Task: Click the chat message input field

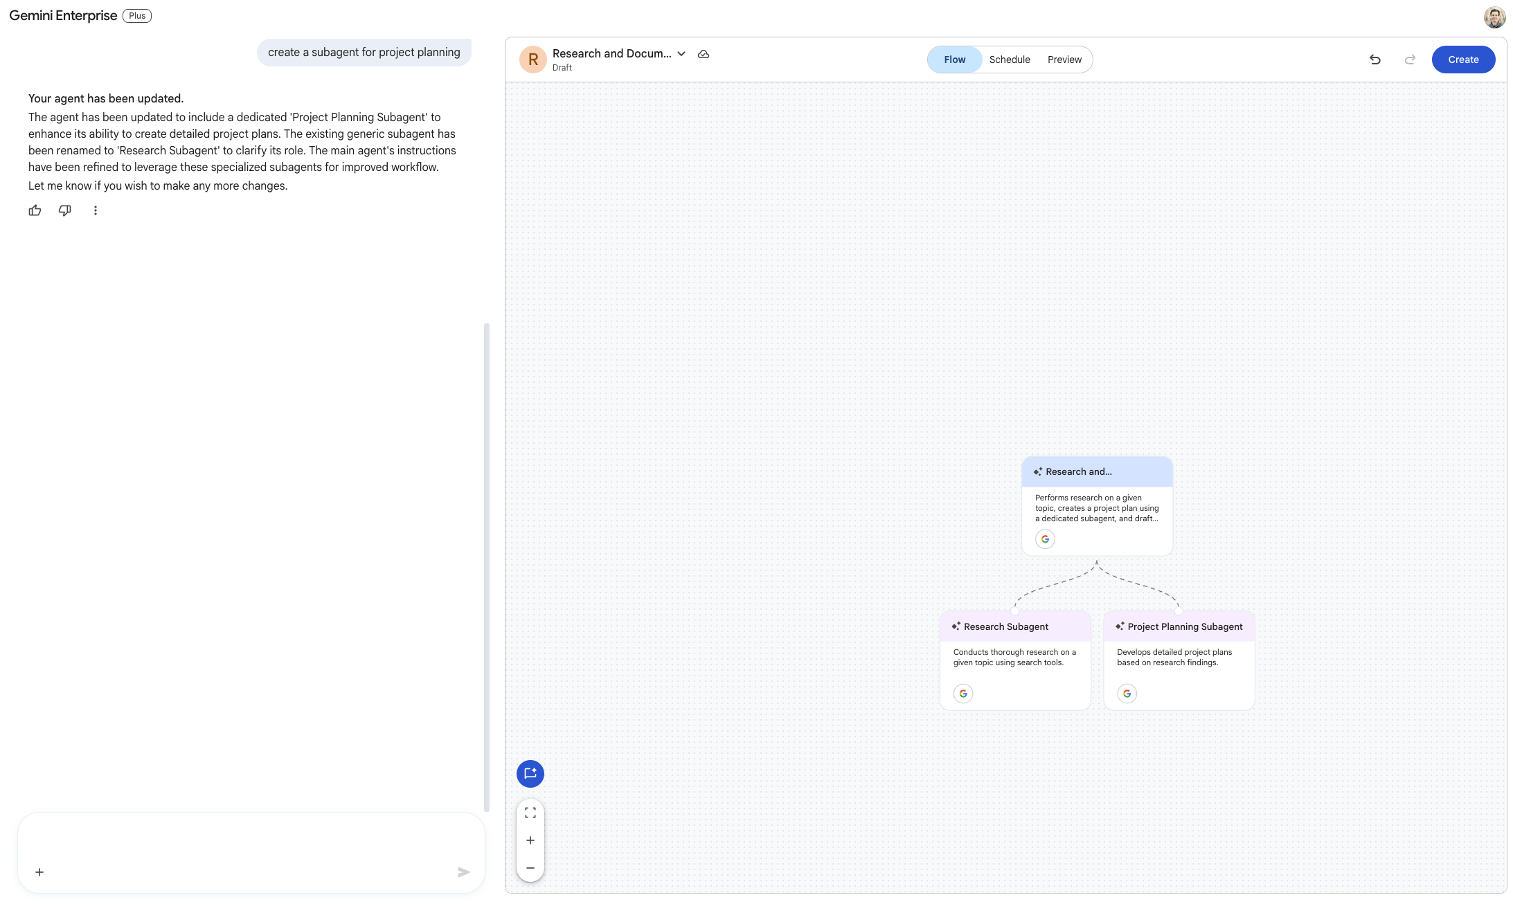Action: click(x=251, y=853)
